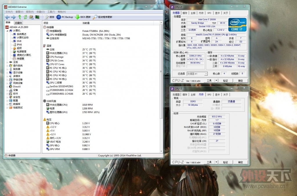This screenshot has height=196, width=297.
Task: Click the green monitor icon in AIDA64 toolbar
Action: (x=37, y=17)
